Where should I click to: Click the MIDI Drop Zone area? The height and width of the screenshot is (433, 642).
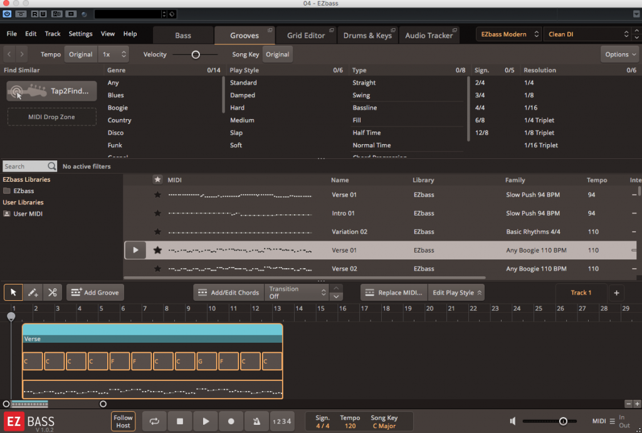(51, 117)
